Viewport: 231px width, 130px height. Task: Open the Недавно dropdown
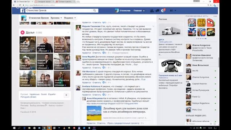(x=70, y=18)
